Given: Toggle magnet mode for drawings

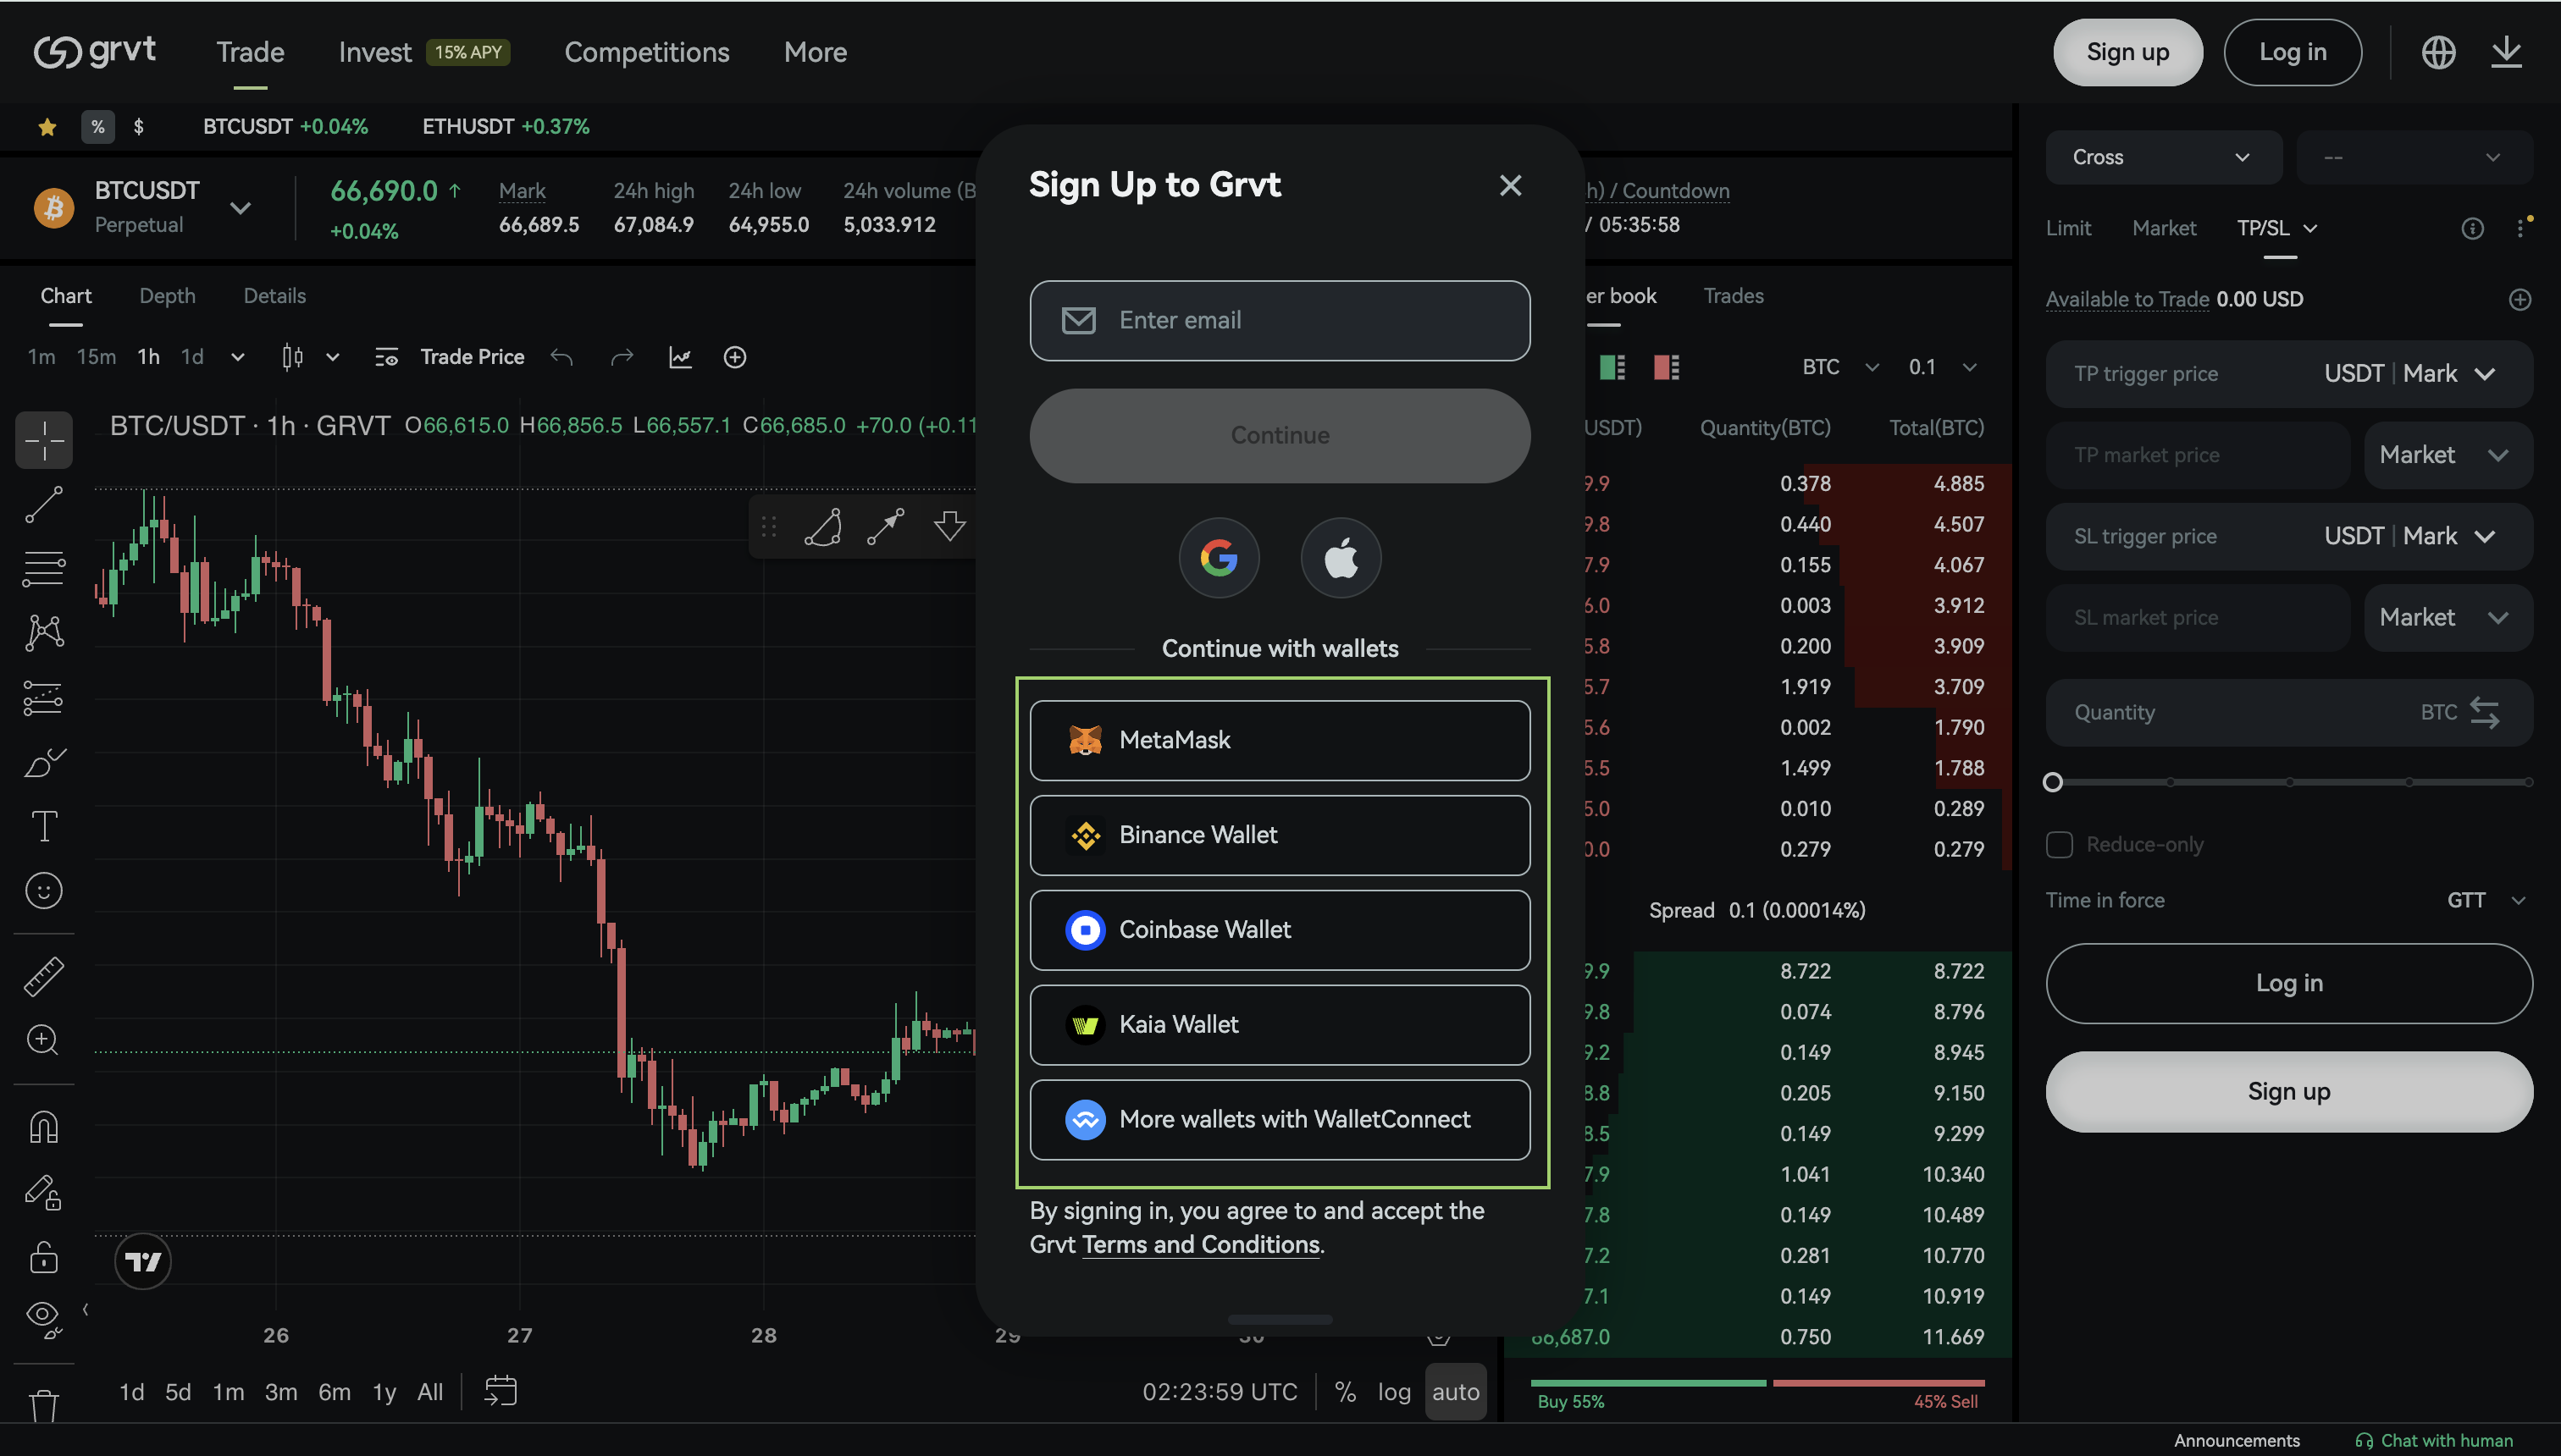Looking at the screenshot, I should (x=44, y=1128).
